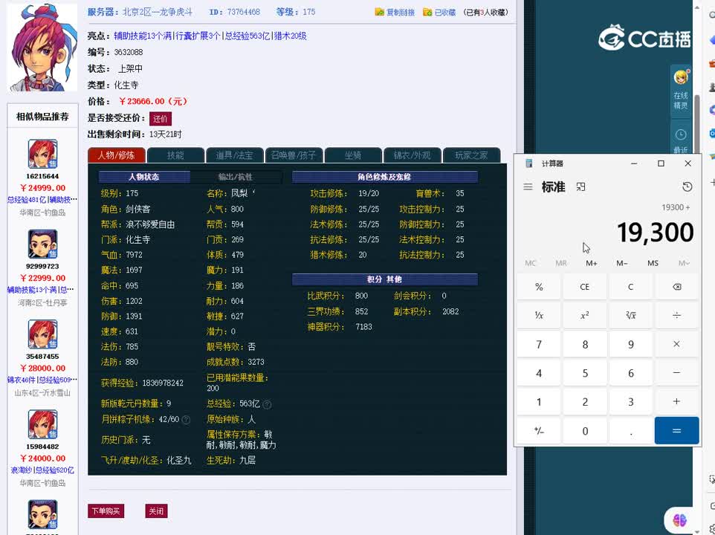
Task: Click reciprocal 1/x key
Action: point(539,315)
